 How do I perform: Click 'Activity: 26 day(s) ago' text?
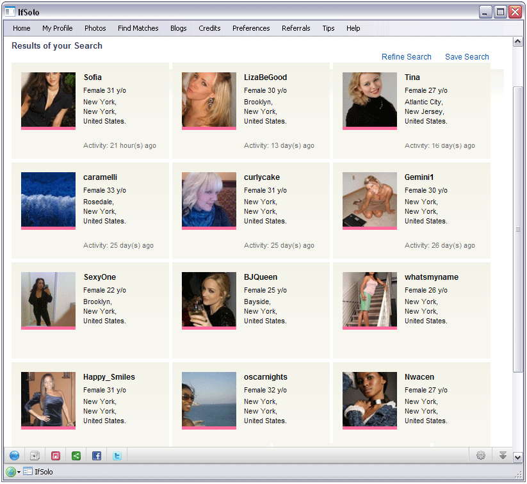point(440,245)
